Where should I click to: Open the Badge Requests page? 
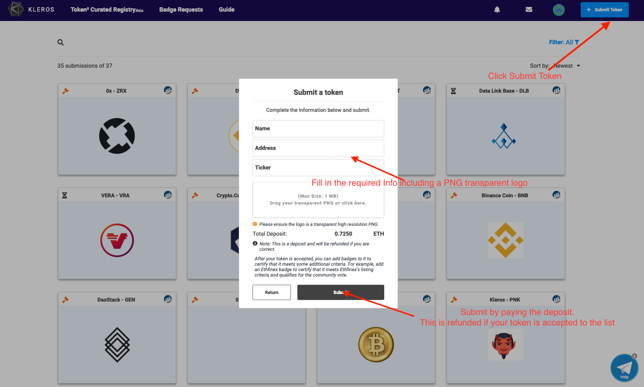pos(181,10)
